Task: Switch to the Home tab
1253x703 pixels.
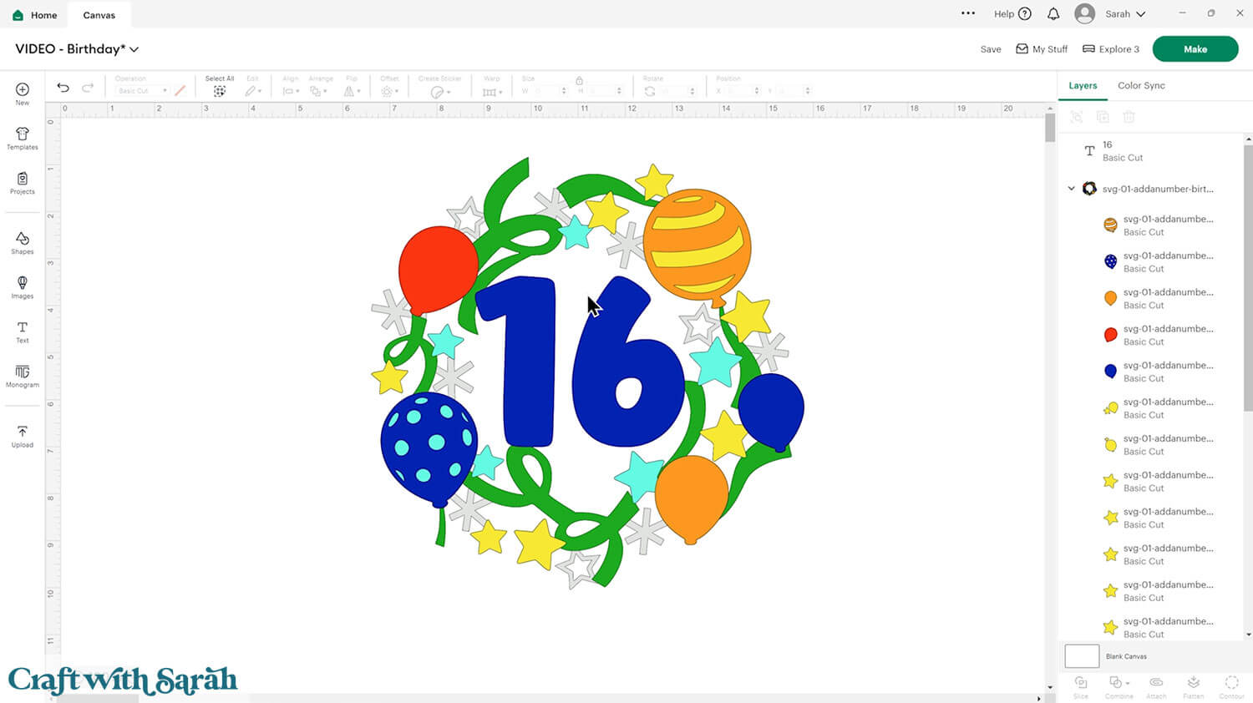Action: click(x=35, y=15)
